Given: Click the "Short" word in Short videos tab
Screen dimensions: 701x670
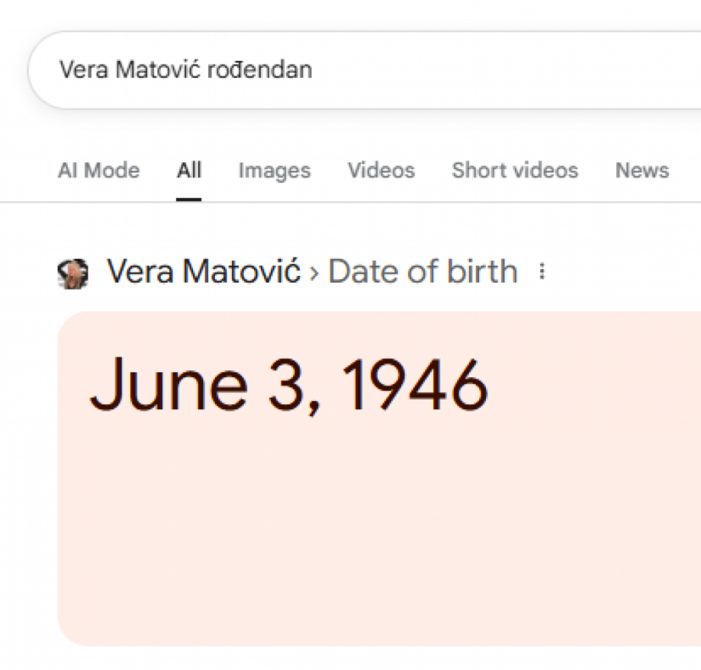Looking at the screenshot, I should (476, 171).
